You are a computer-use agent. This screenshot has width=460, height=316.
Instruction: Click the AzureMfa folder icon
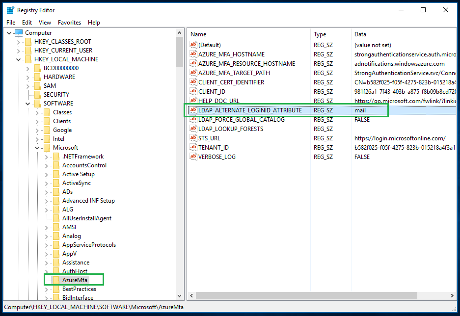(55, 280)
